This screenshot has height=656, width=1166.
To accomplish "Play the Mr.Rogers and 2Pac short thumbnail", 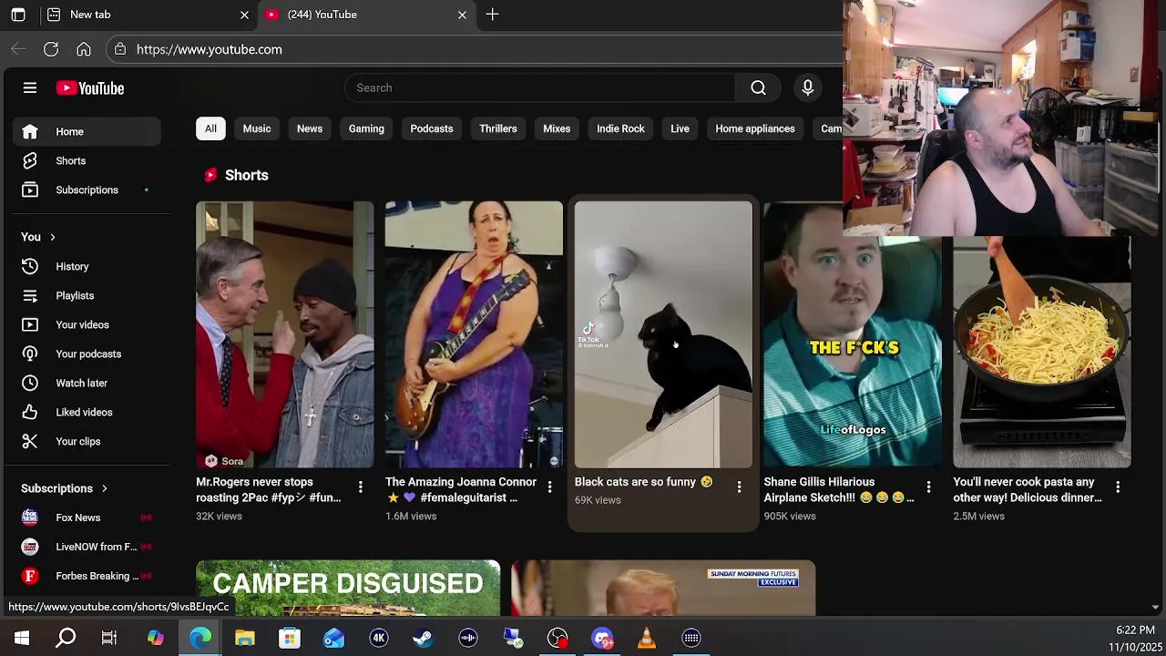I will [284, 334].
